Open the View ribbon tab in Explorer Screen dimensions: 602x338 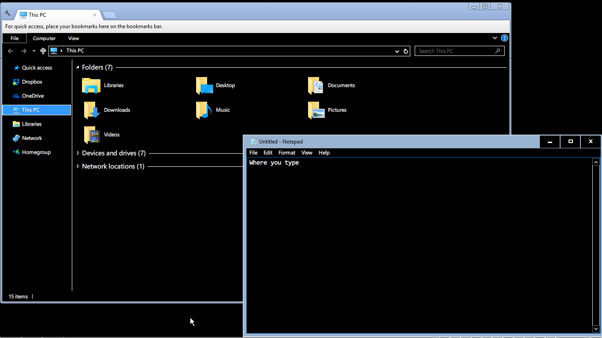coord(74,38)
